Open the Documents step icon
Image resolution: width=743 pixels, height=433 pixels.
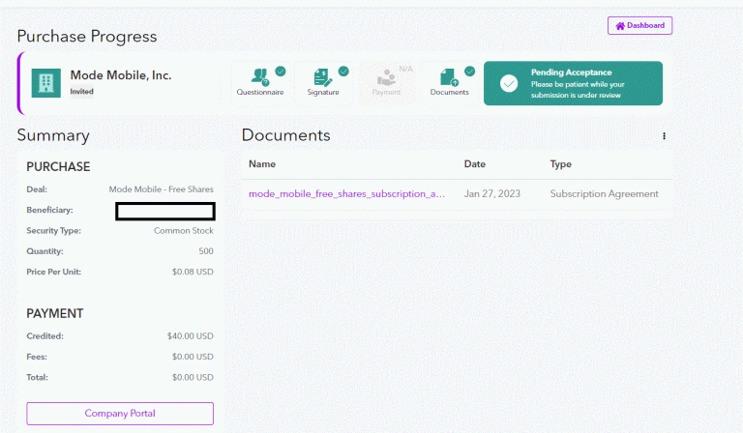coord(449,77)
